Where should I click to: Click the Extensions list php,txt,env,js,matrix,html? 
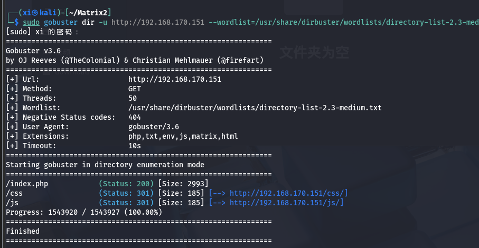point(183,136)
